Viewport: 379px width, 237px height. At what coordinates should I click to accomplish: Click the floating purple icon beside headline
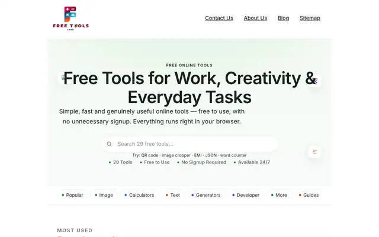coord(314,81)
